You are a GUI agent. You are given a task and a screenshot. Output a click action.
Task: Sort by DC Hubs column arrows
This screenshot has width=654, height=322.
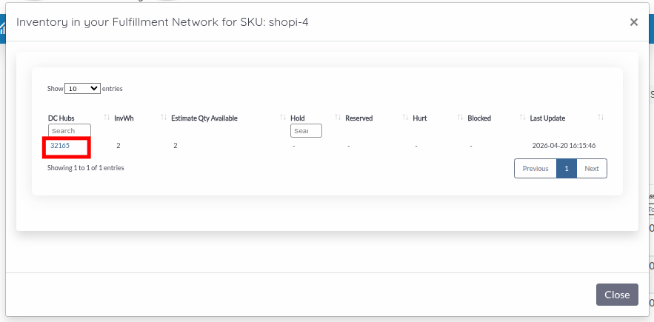point(107,118)
